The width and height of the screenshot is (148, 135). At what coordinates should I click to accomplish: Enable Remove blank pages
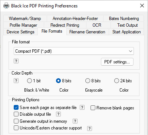[x=93, y=108]
